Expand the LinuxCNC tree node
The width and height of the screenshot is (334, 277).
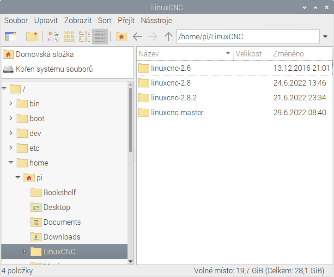point(24,252)
